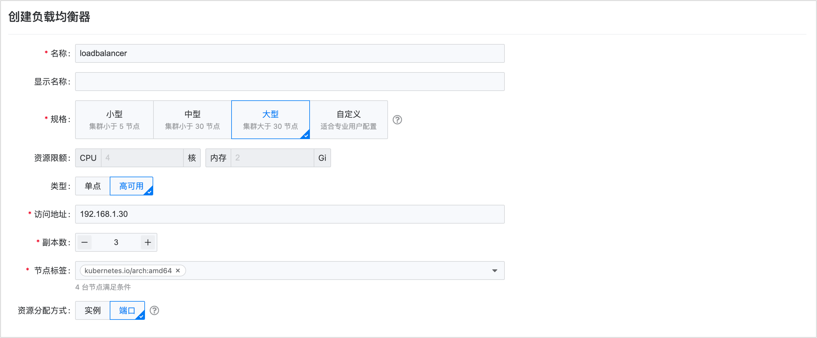Set type to 高可用
Screen dimensions: 817x338
131,186
